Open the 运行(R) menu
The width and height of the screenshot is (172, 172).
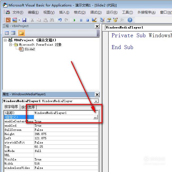(x=112, y=12)
